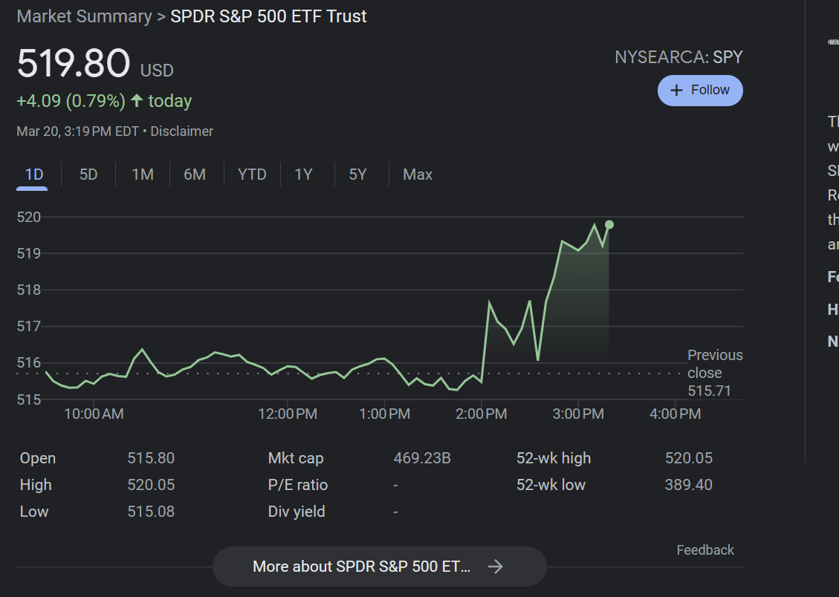839x597 pixels.
Task: Click the 519.80 price value
Action: point(74,64)
